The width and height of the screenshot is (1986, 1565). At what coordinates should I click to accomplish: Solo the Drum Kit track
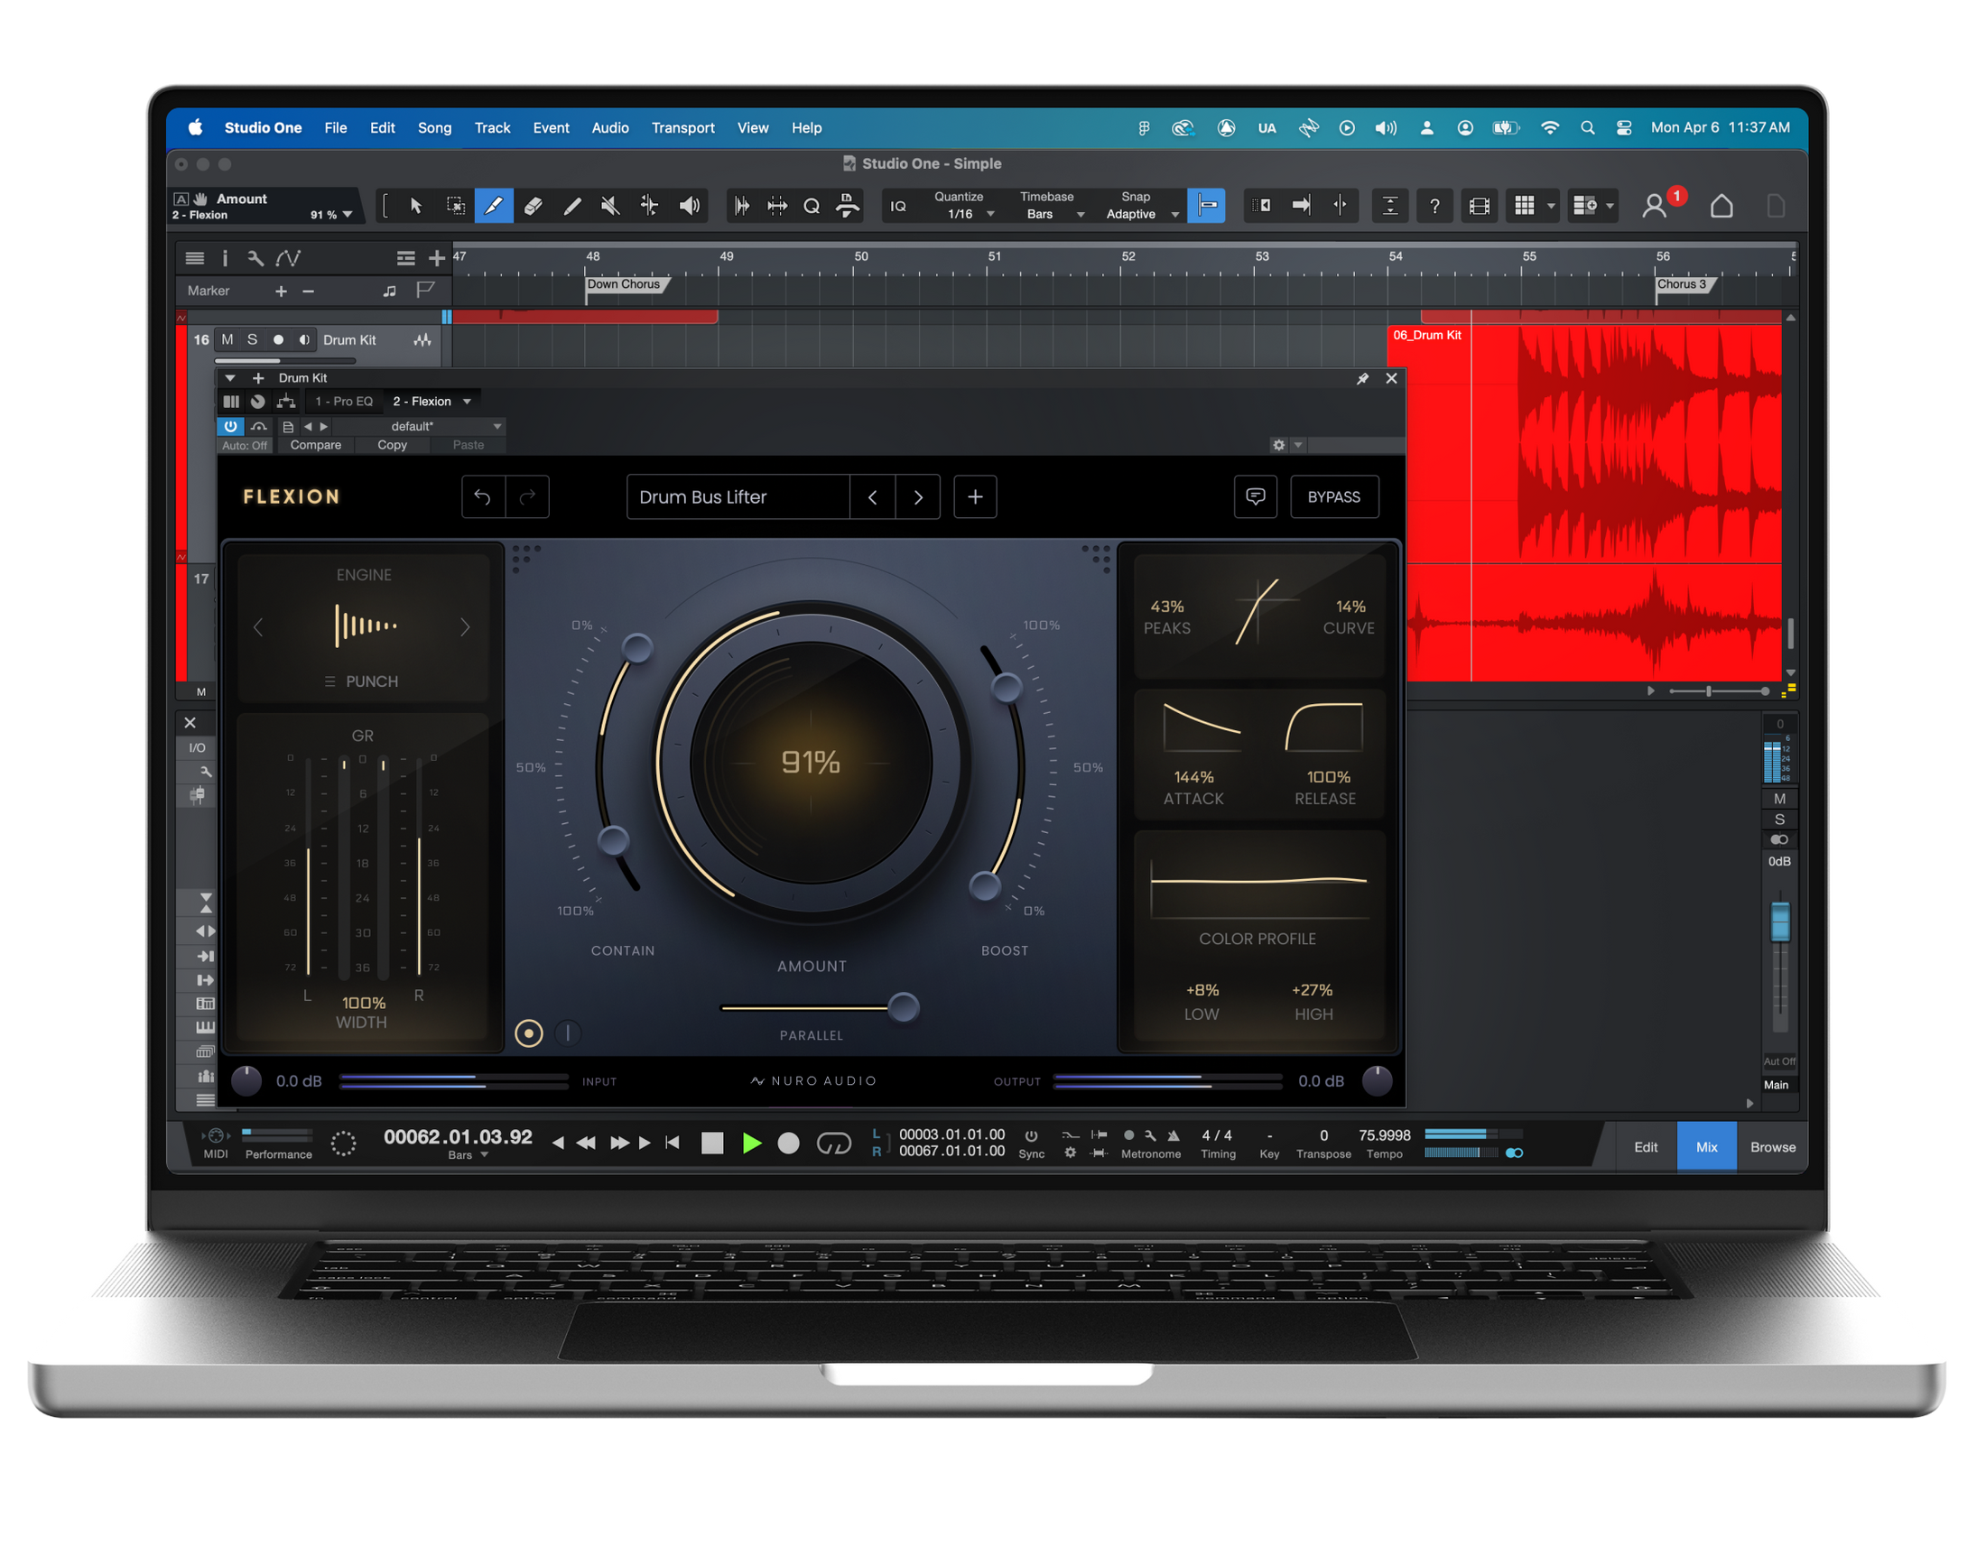coord(252,340)
